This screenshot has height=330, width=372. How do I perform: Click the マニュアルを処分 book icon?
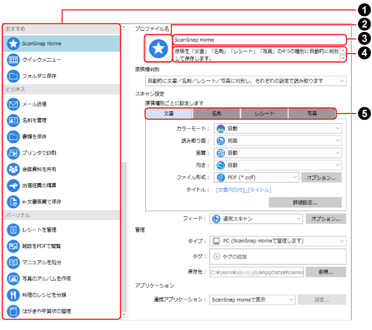(13, 262)
